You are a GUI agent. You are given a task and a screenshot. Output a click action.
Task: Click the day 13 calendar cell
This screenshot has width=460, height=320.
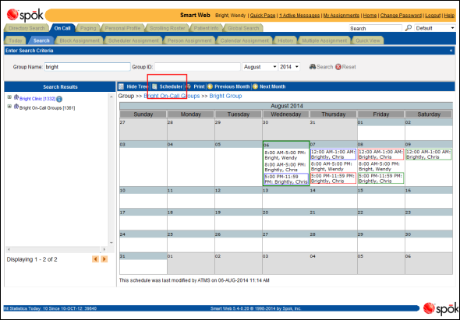(286, 197)
